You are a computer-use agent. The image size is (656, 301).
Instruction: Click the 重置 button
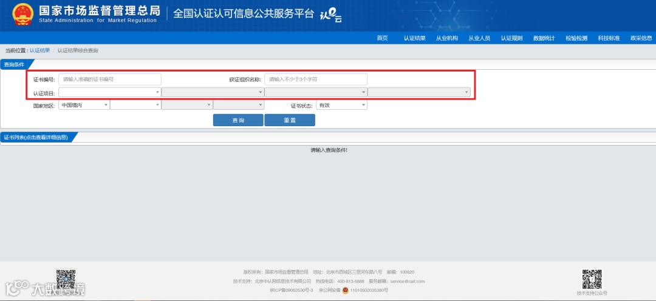coord(290,120)
